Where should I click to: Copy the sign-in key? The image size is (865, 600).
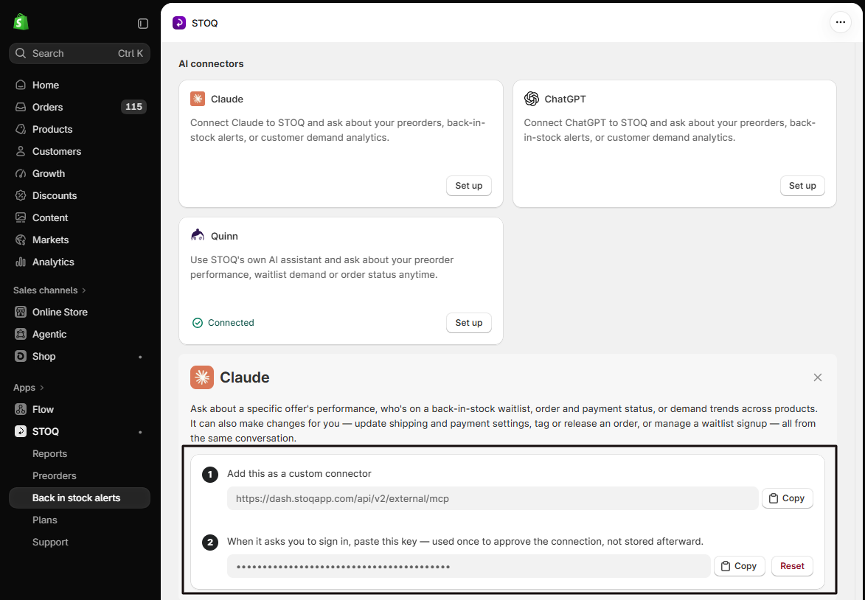739,566
